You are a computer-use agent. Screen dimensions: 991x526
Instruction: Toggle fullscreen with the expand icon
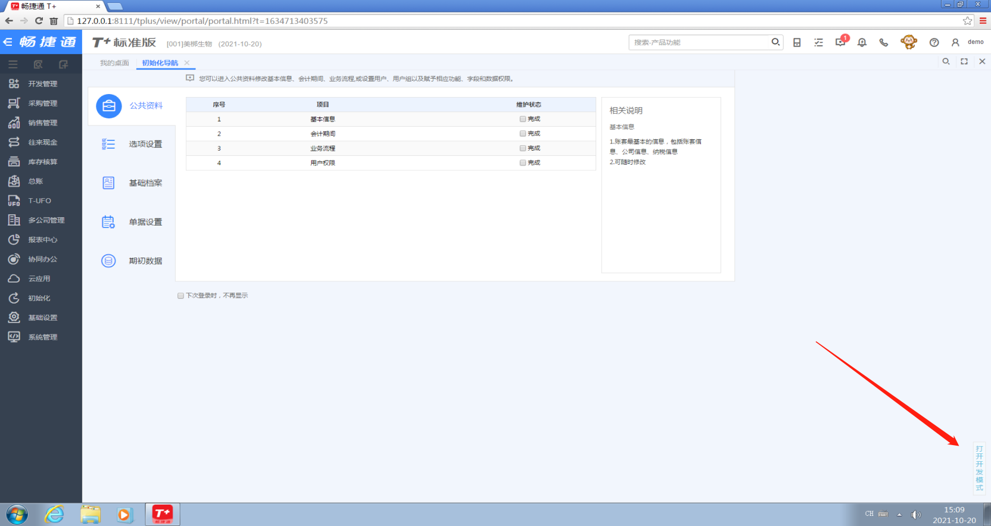pyautogui.click(x=964, y=62)
